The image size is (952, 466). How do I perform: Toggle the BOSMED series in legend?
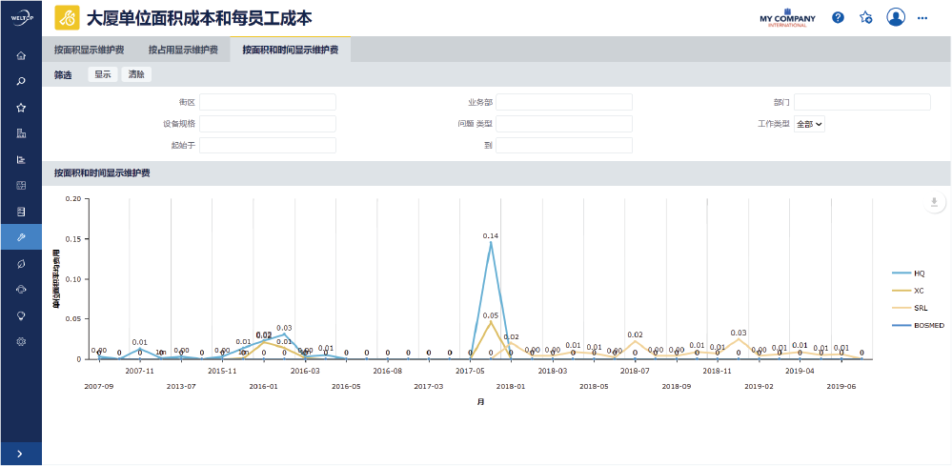click(918, 326)
